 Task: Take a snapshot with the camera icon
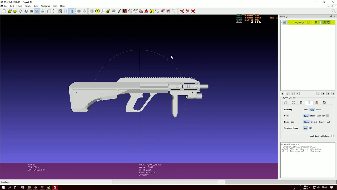pos(32,11)
